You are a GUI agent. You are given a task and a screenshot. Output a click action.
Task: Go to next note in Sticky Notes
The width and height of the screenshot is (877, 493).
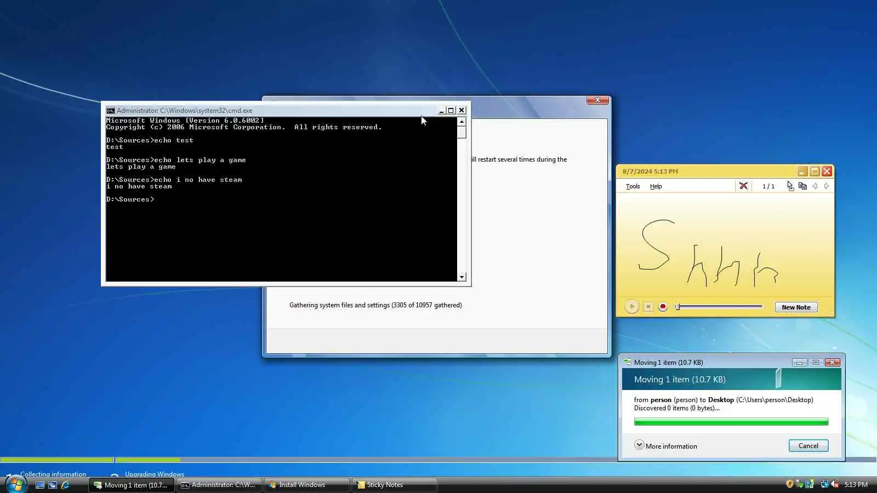(x=827, y=186)
